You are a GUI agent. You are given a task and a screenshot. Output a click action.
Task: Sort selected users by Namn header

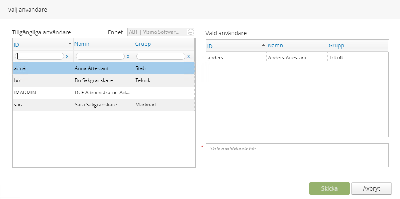point(276,45)
